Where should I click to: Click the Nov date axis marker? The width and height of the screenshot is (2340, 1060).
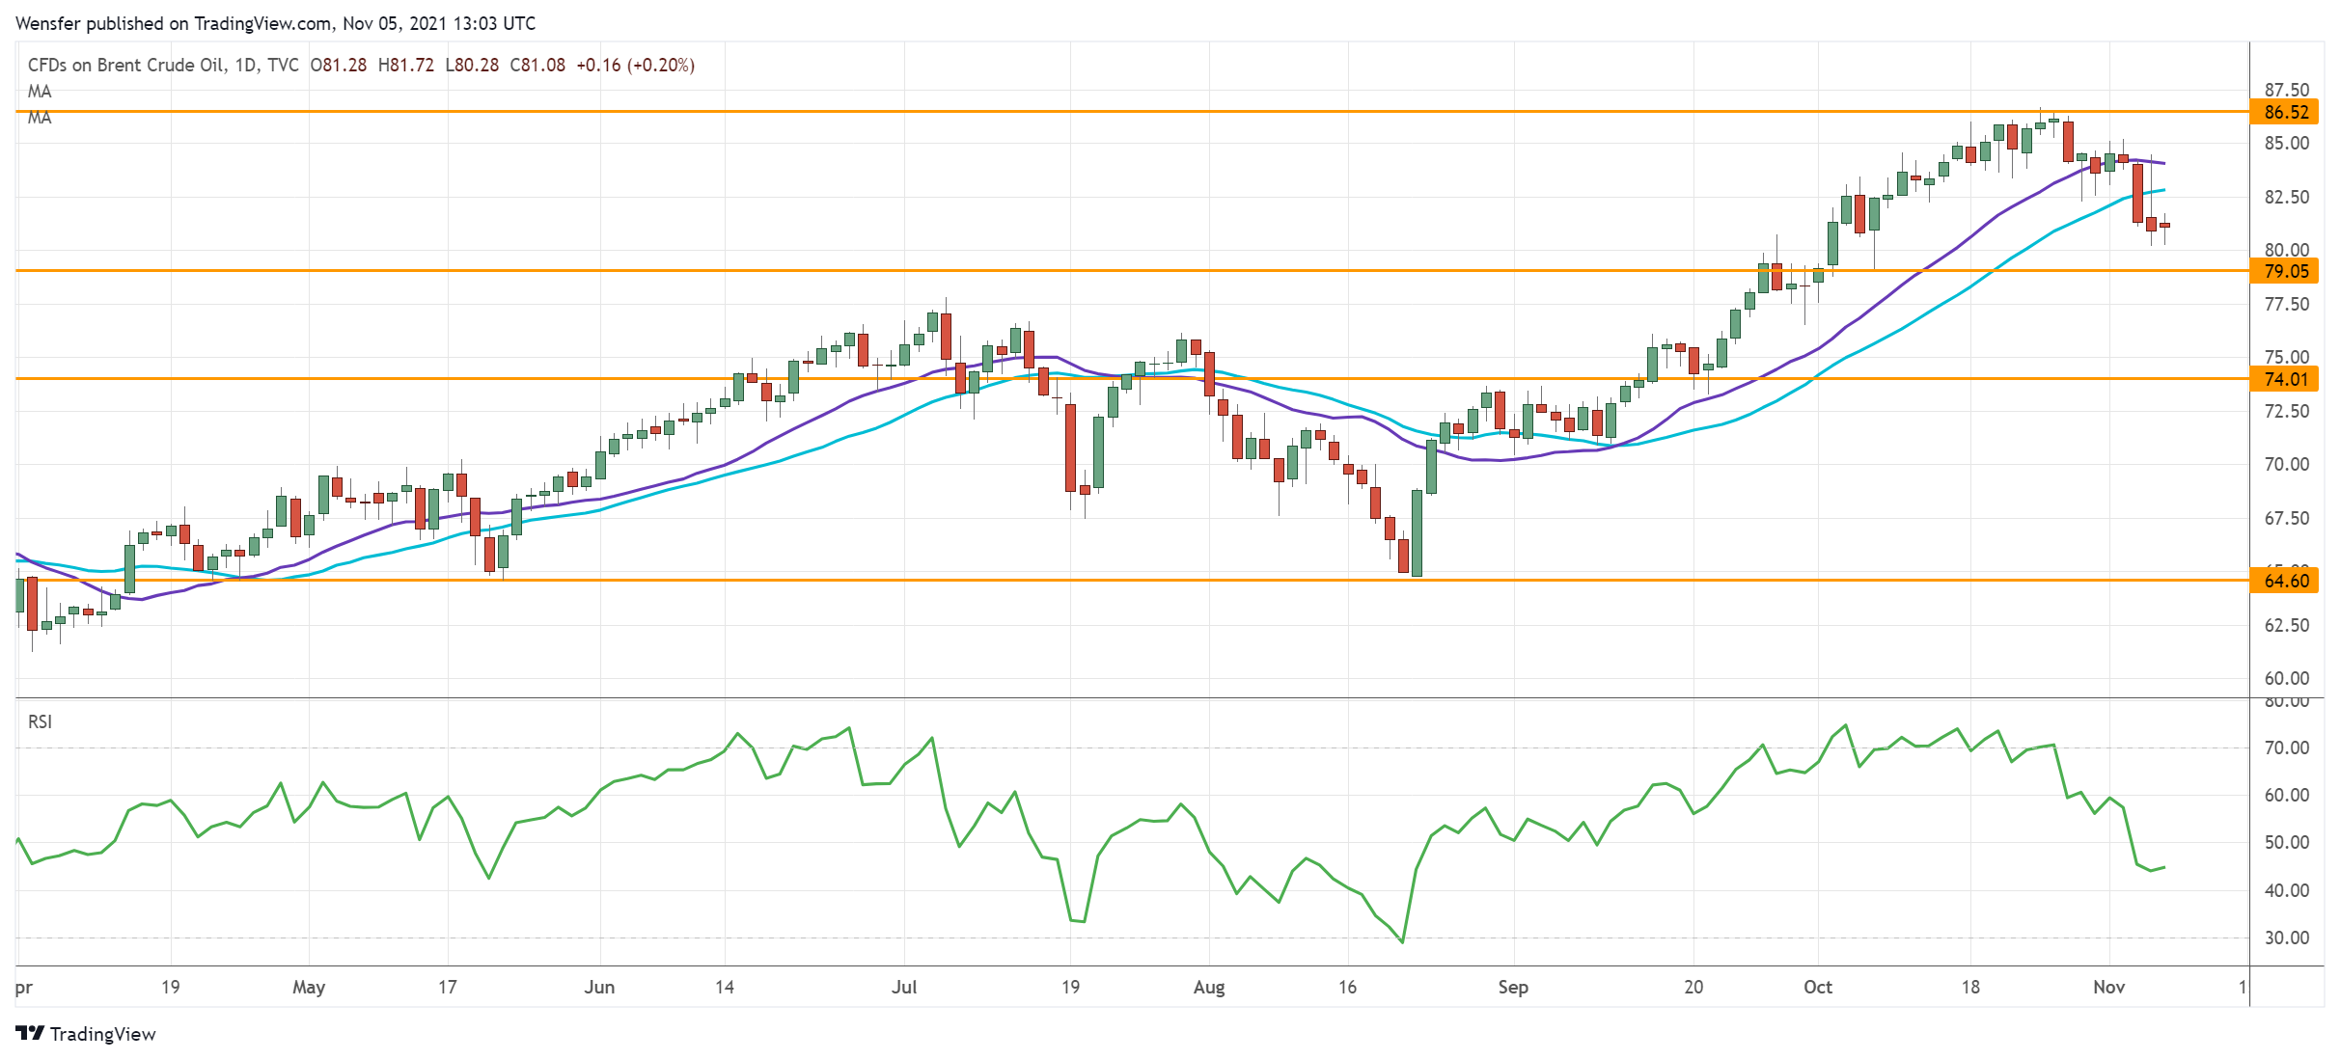(x=2108, y=987)
